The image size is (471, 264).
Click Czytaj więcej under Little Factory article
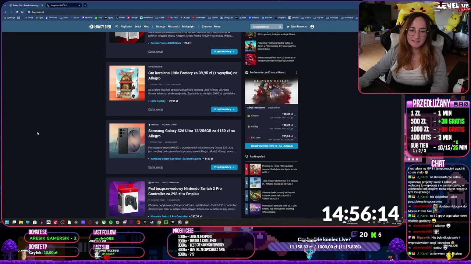155,109
